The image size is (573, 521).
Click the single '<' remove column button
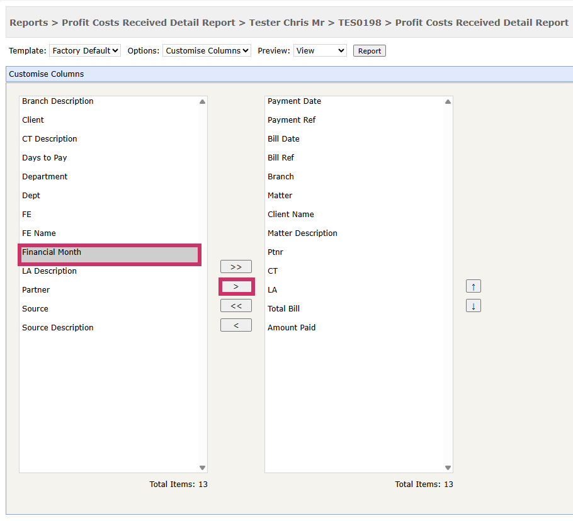point(235,325)
